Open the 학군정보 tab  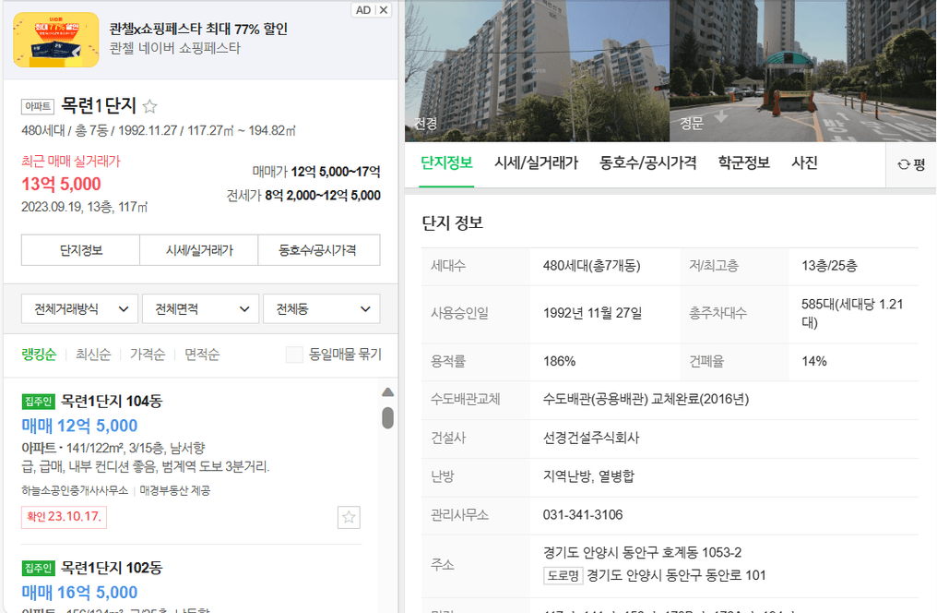coord(744,163)
